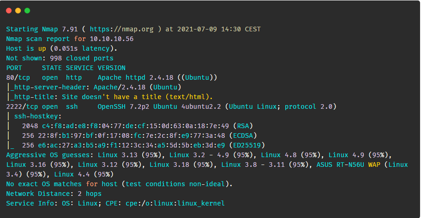
Task: Click the VERSION column header
Action: 111,68
